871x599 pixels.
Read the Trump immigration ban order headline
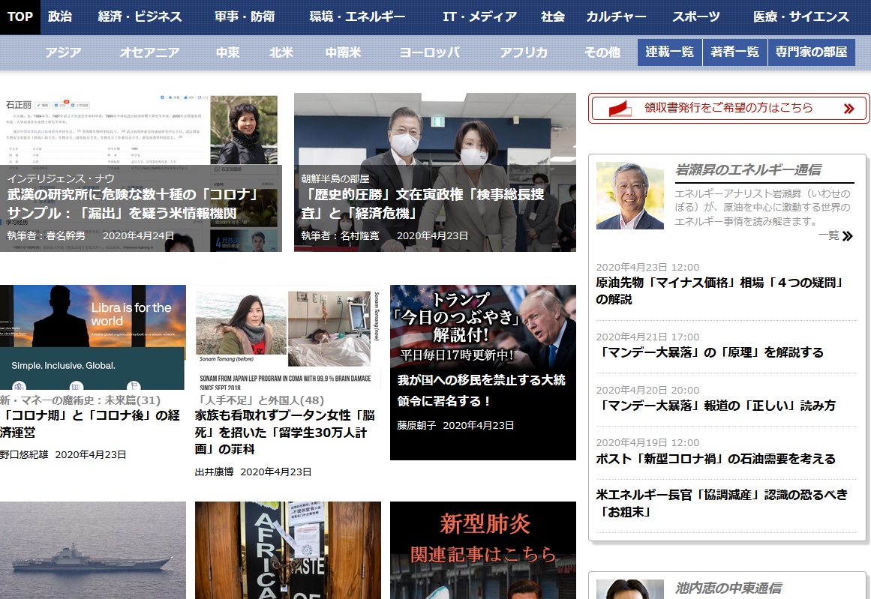click(481, 391)
